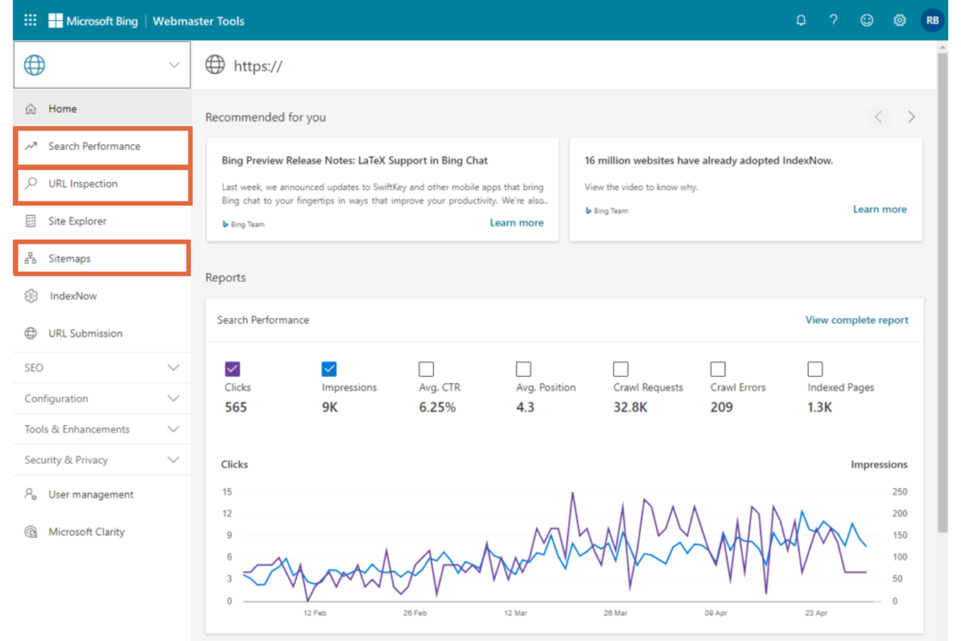
Task: Click the next recommendation arrow
Action: [x=912, y=117]
